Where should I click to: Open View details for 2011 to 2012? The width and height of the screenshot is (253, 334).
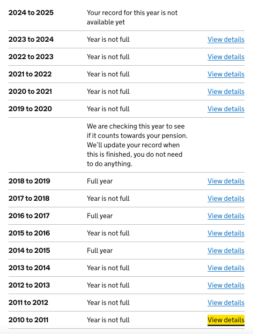(x=226, y=303)
